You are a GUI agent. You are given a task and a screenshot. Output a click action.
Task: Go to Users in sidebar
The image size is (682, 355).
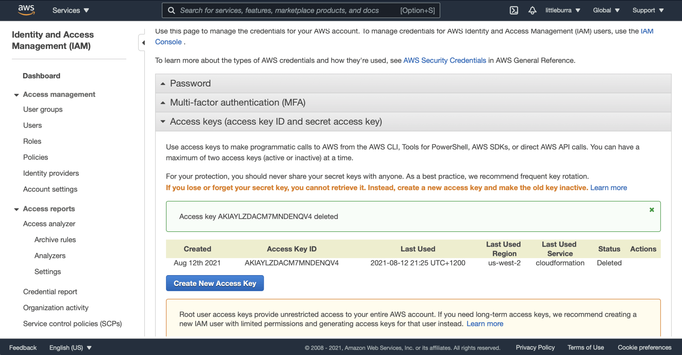click(32, 126)
